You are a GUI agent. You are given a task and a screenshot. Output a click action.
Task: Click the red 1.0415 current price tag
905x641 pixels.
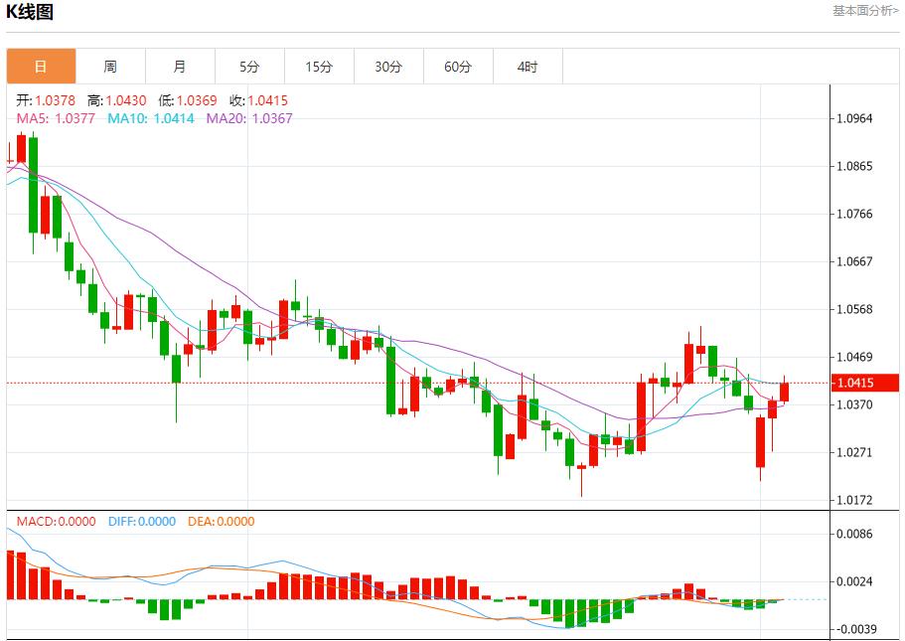click(865, 383)
